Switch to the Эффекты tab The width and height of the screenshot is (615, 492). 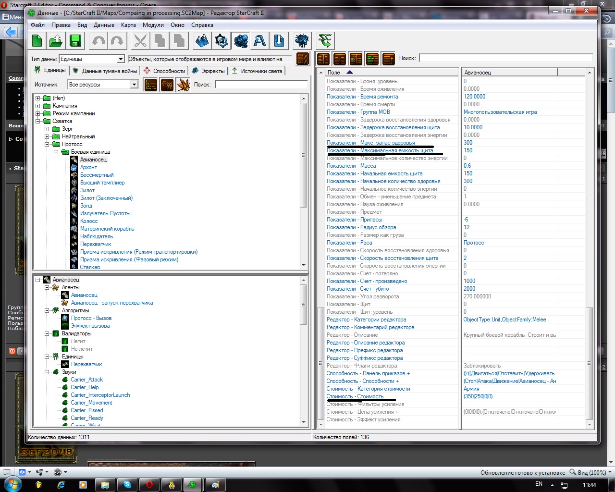pos(208,71)
